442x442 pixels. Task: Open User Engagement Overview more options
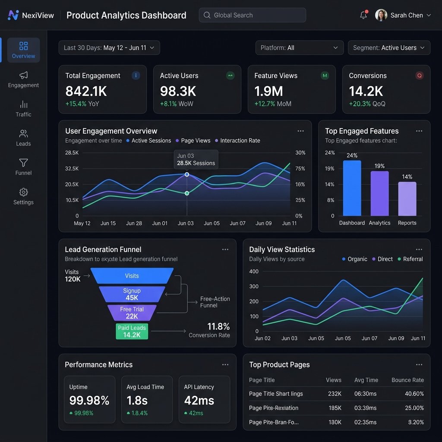[300, 131]
